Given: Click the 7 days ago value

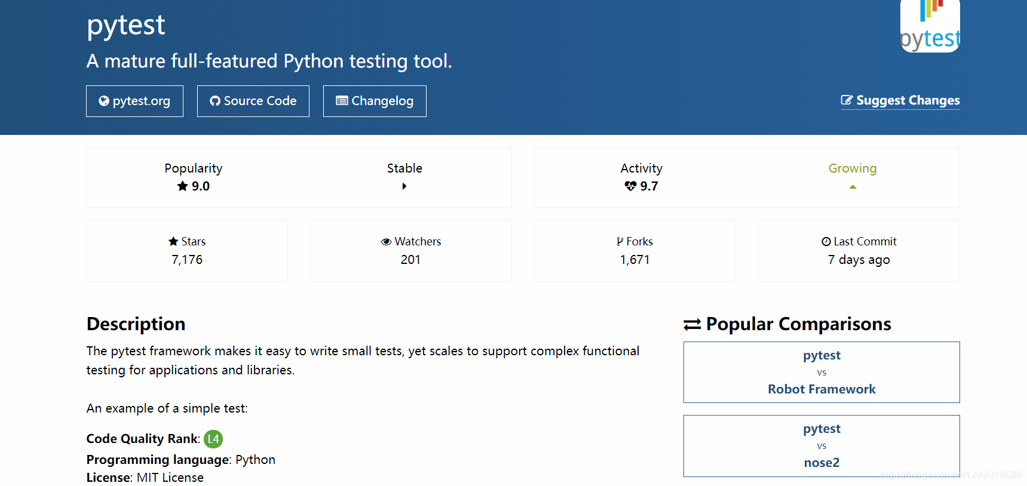Looking at the screenshot, I should [x=859, y=260].
